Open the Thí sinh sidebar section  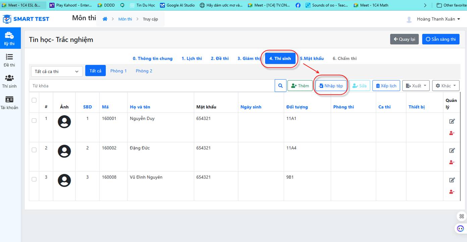(9, 81)
